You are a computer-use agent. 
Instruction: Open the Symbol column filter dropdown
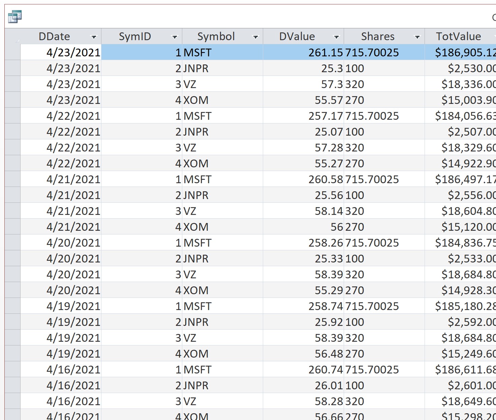[x=255, y=37]
